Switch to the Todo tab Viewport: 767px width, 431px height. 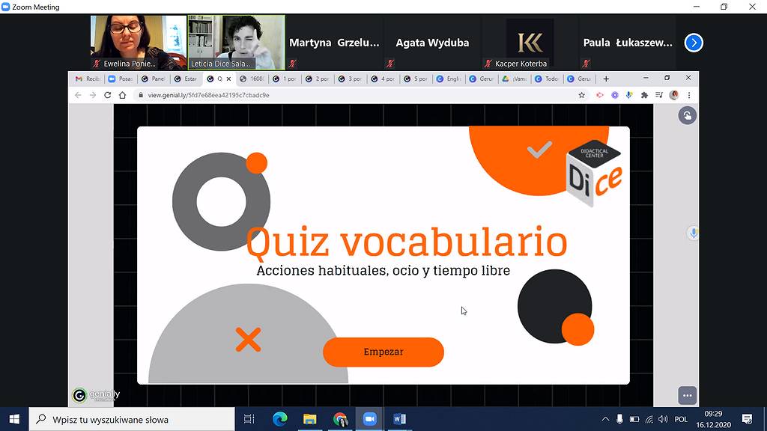pyautogui.click(x=548, y=79)
